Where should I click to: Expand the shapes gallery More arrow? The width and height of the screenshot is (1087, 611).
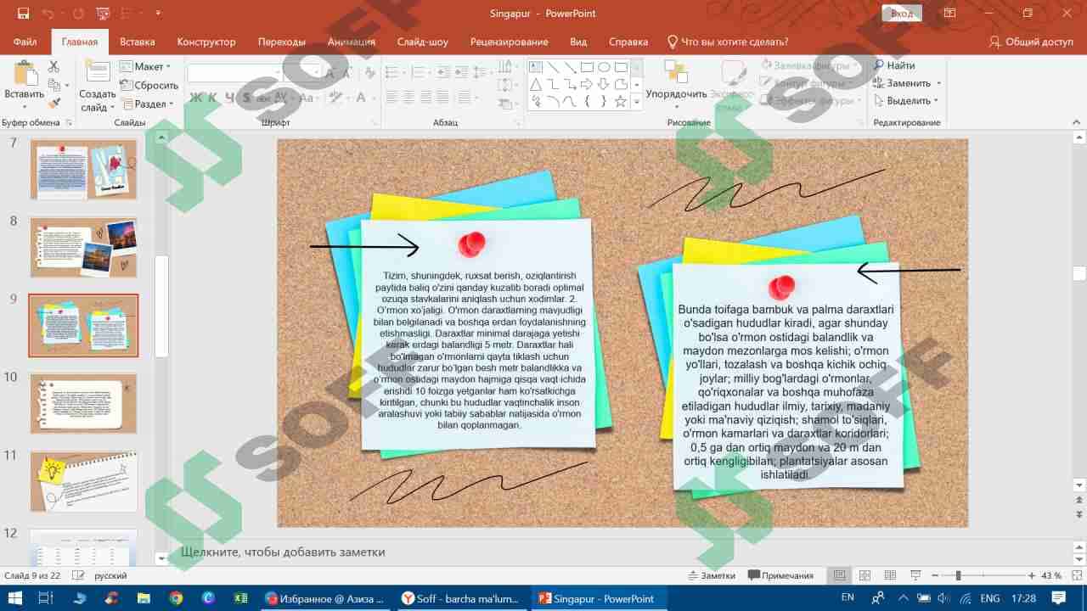(637, 102)
